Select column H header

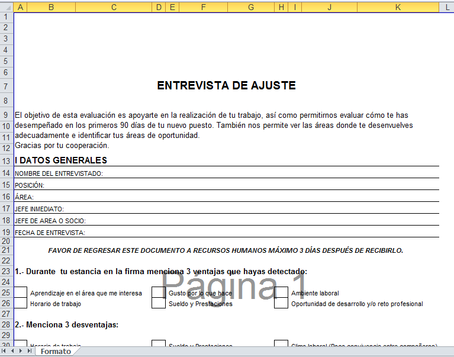coord(281,7)
